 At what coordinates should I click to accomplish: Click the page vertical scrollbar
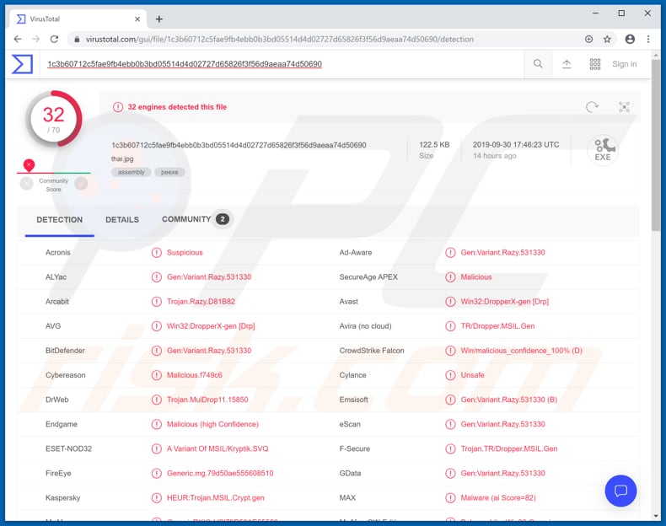[656, 144]
